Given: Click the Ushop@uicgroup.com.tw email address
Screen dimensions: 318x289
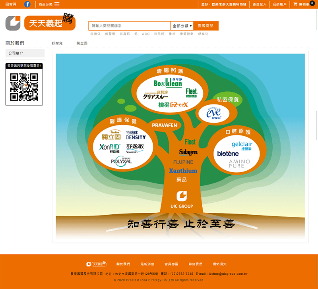Looking at the screenshot, I should (x=228, y=274).
